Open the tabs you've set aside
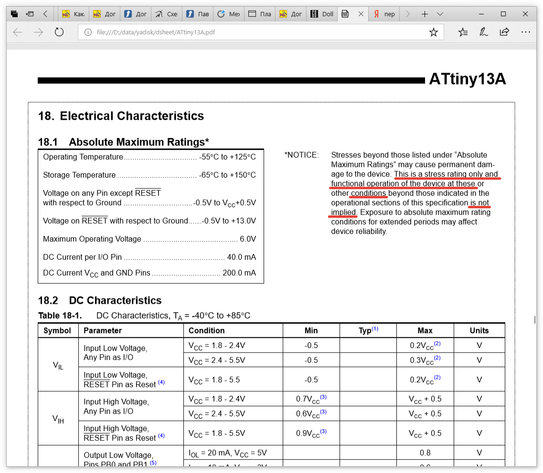Image resolution: width=543 pixels, height=473 pixels. coord(14,14)
